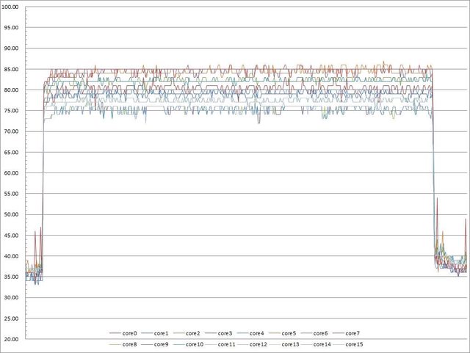
Task: Click core2 in the chart legend
Action: [x=194, y=333]
